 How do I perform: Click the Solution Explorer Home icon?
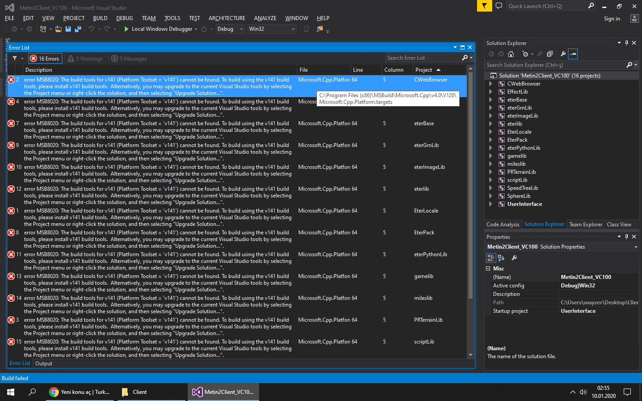pos(511,54)
